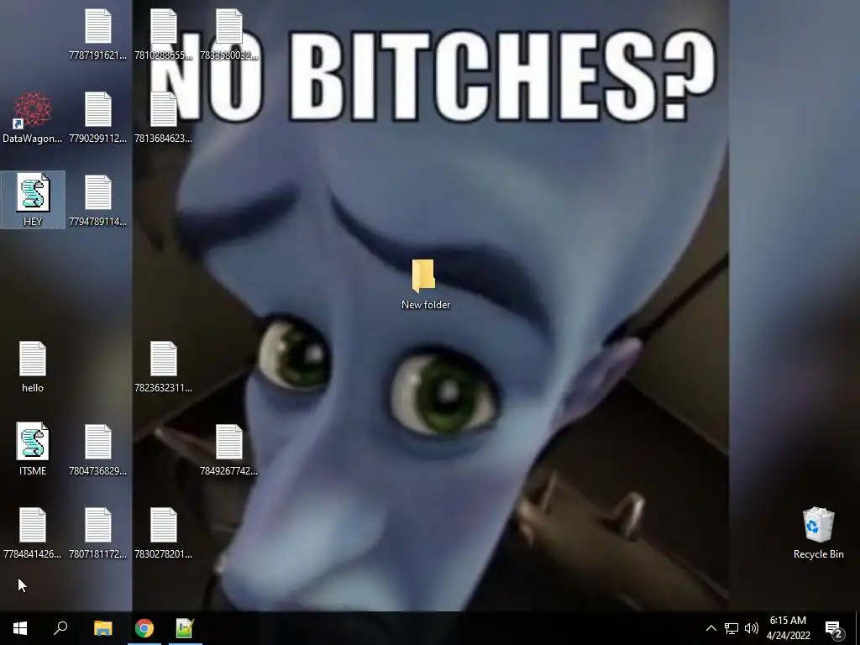860x645 pixels.
Task: Switch to Google Chrome in taskbar
Action: (x=144, y=628)
